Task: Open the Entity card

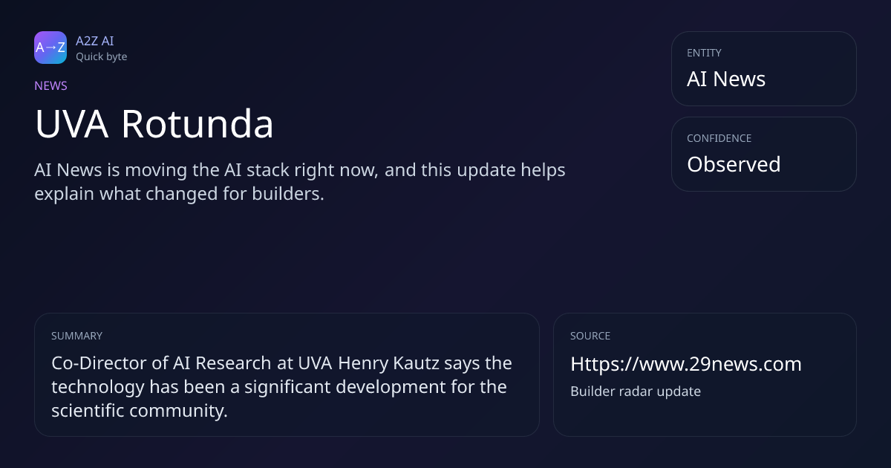Action: pyautogui.click(x=764, y=68)
